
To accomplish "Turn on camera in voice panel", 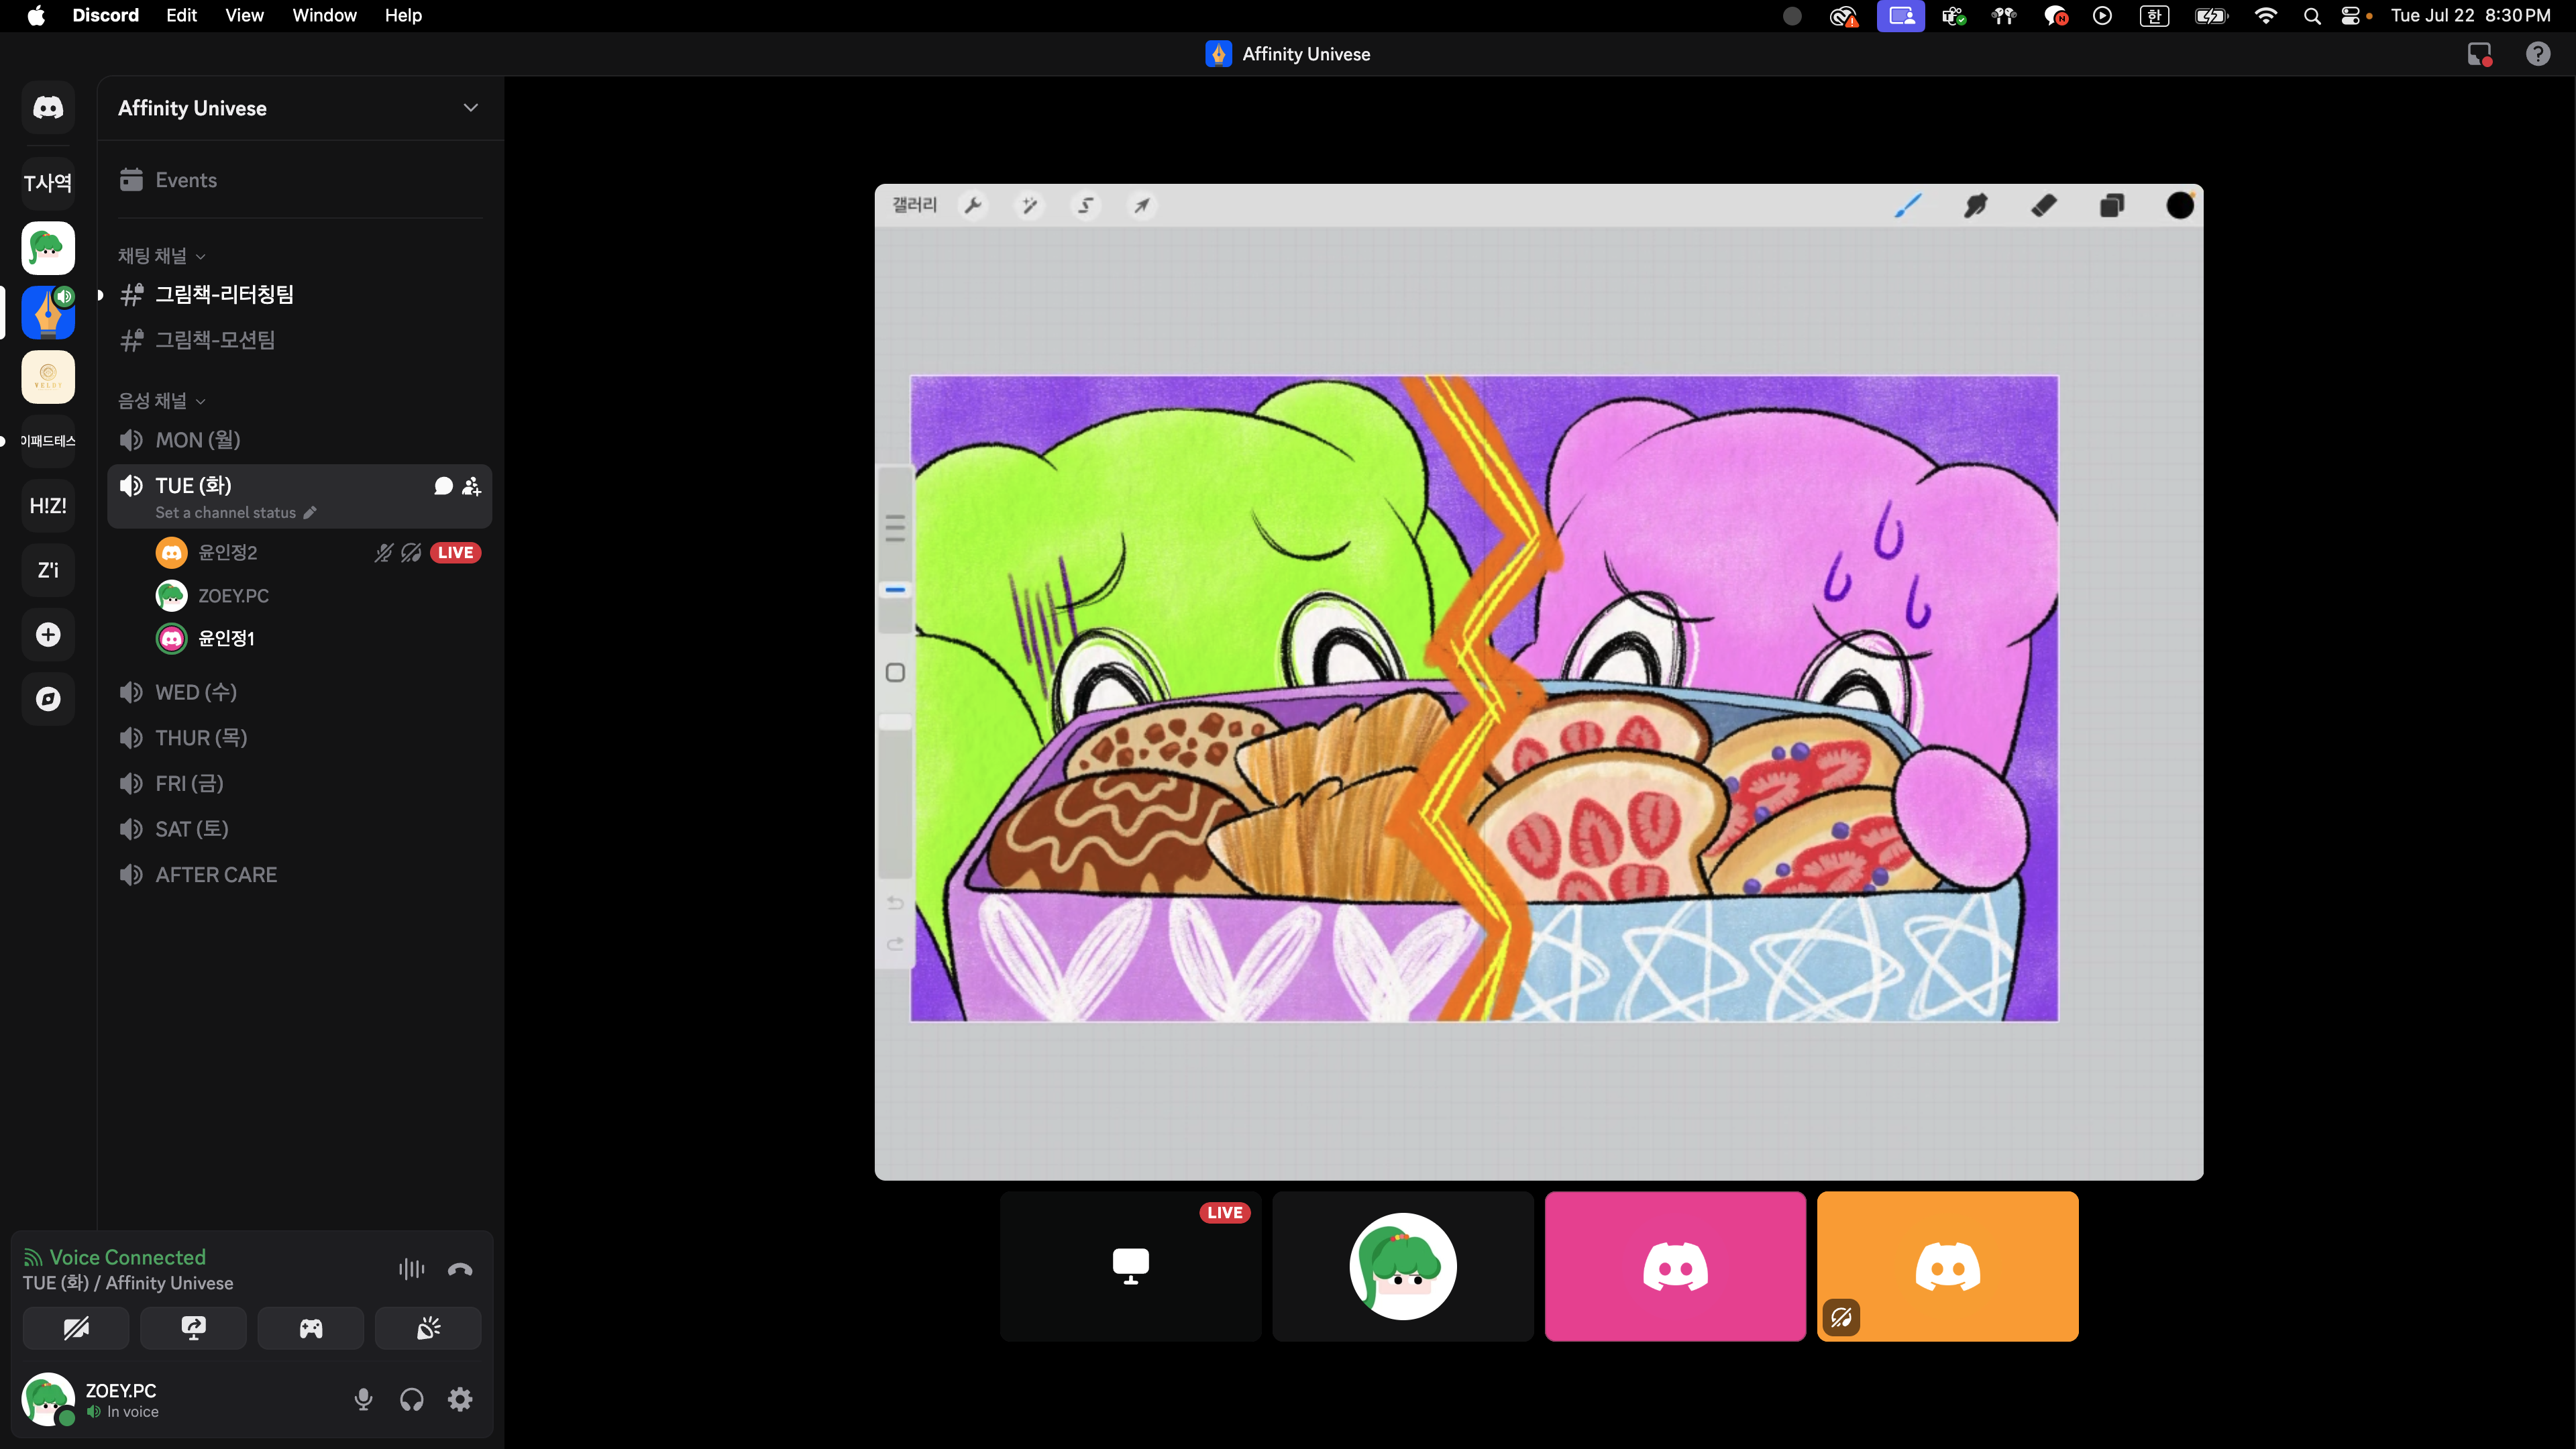I will click(76, 1328).
